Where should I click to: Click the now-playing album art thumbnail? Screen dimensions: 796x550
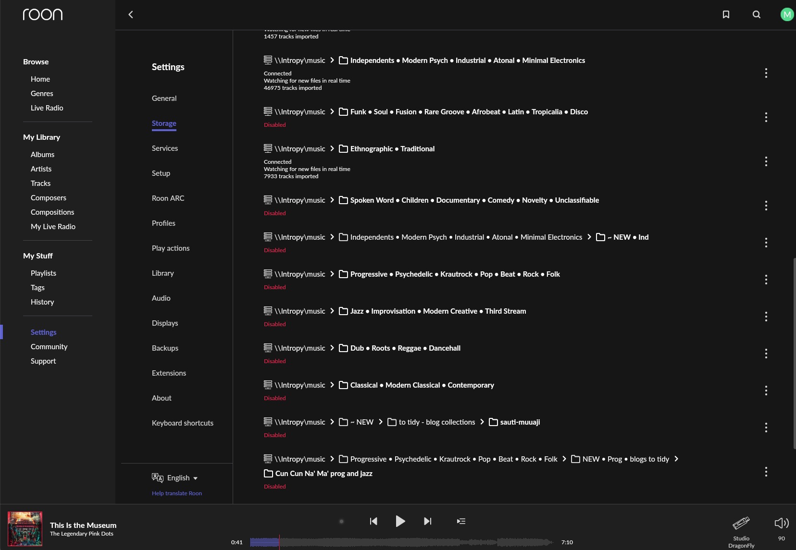pos(25,529)
